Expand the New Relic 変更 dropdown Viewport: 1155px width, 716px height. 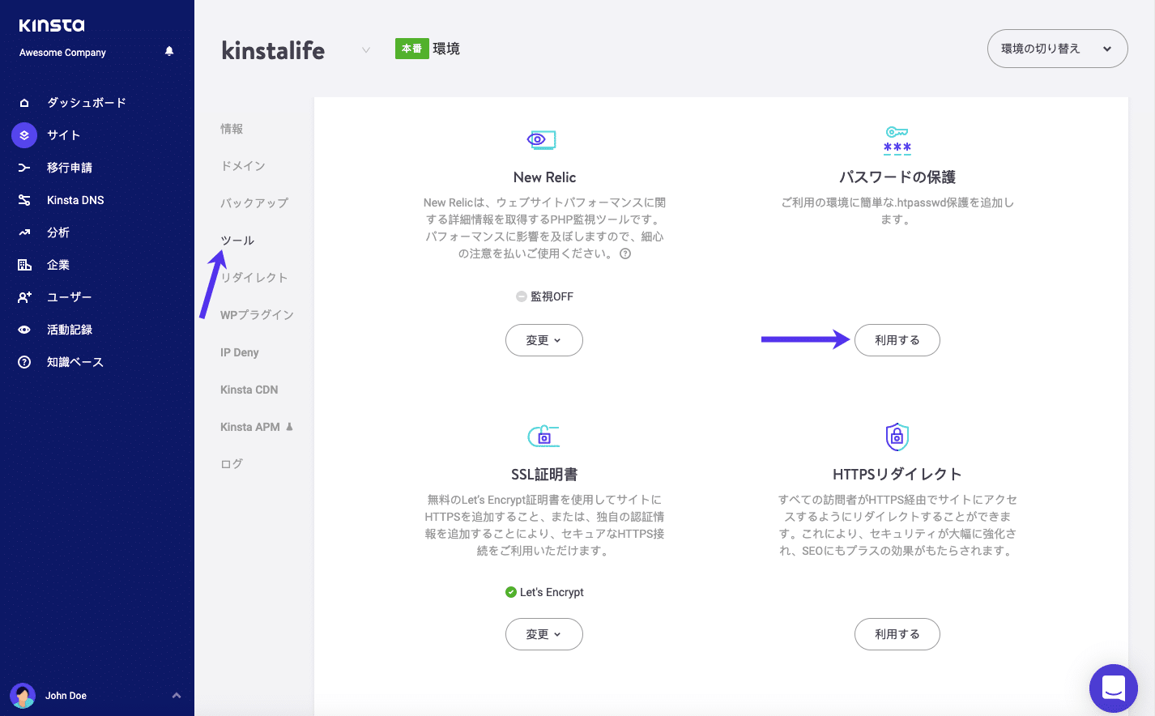click(543, 340)
